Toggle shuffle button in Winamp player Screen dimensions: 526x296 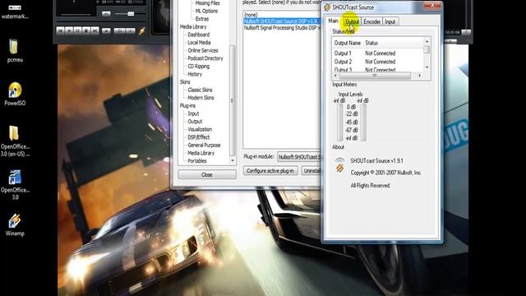pos(119,31)
